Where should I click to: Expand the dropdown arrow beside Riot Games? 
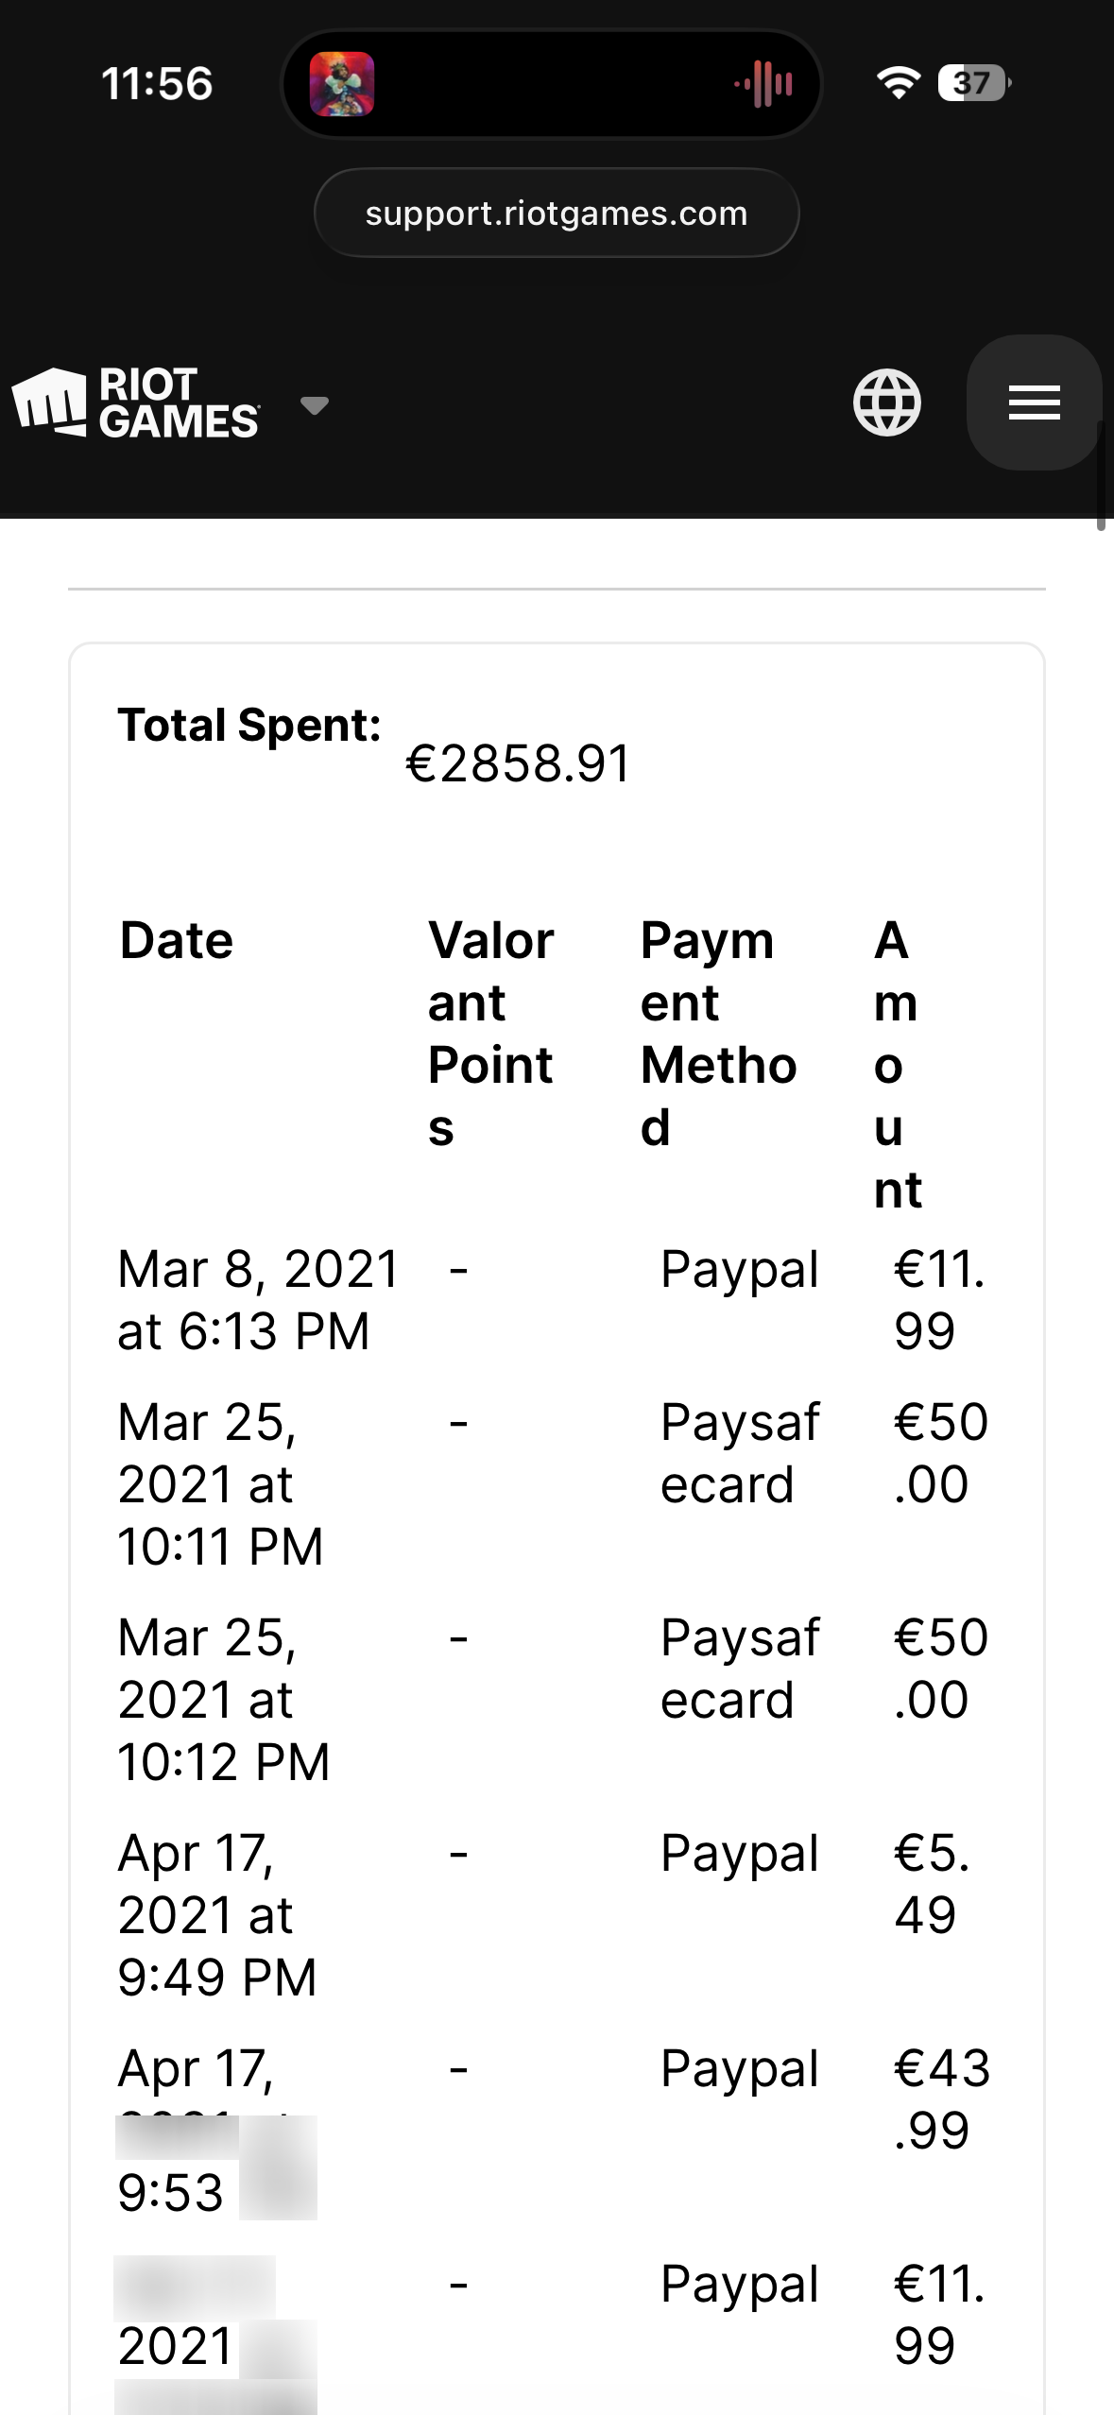tap(314, 405)
